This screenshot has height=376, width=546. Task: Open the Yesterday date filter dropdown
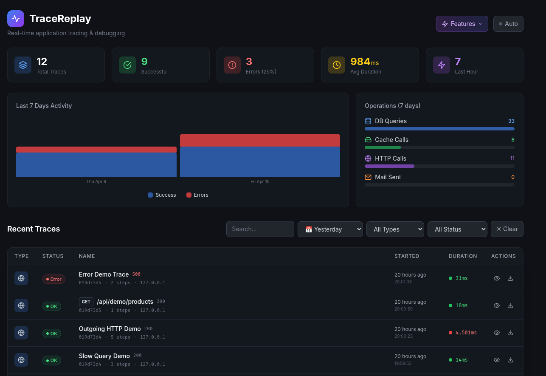click(330, 229)
